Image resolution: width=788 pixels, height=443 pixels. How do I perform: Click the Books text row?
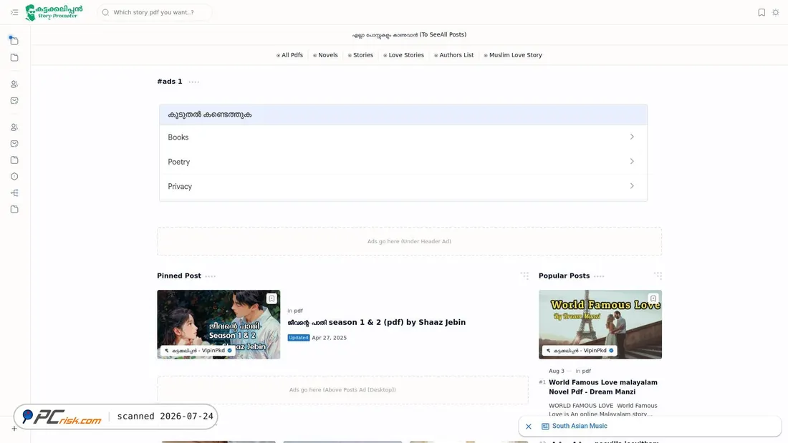click(403, 137)
